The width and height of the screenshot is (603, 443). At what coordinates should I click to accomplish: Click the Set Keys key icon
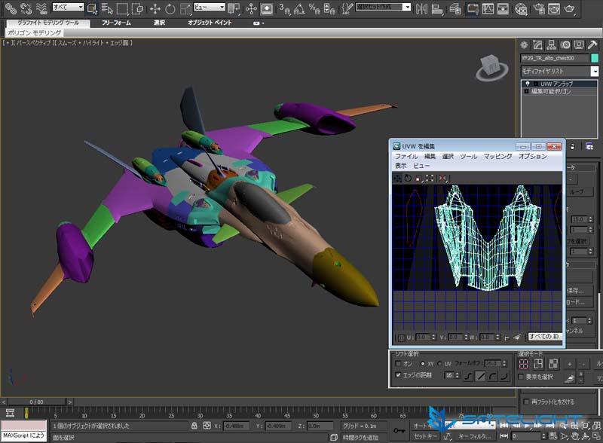point(399,430)
